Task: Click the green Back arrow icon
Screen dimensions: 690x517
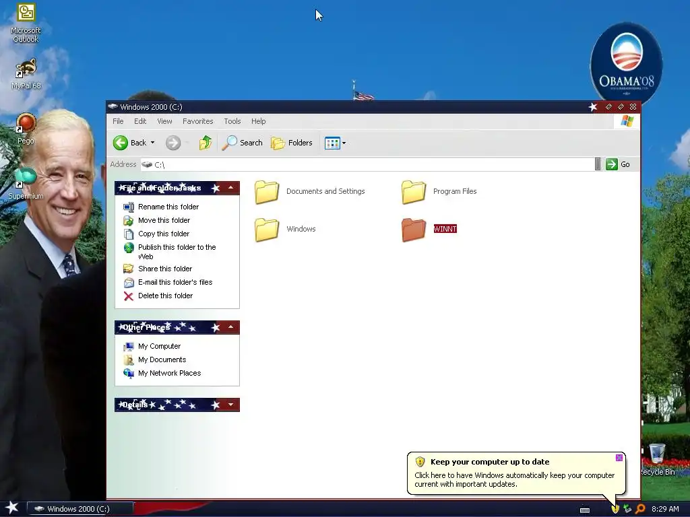Action: point(120,143)
